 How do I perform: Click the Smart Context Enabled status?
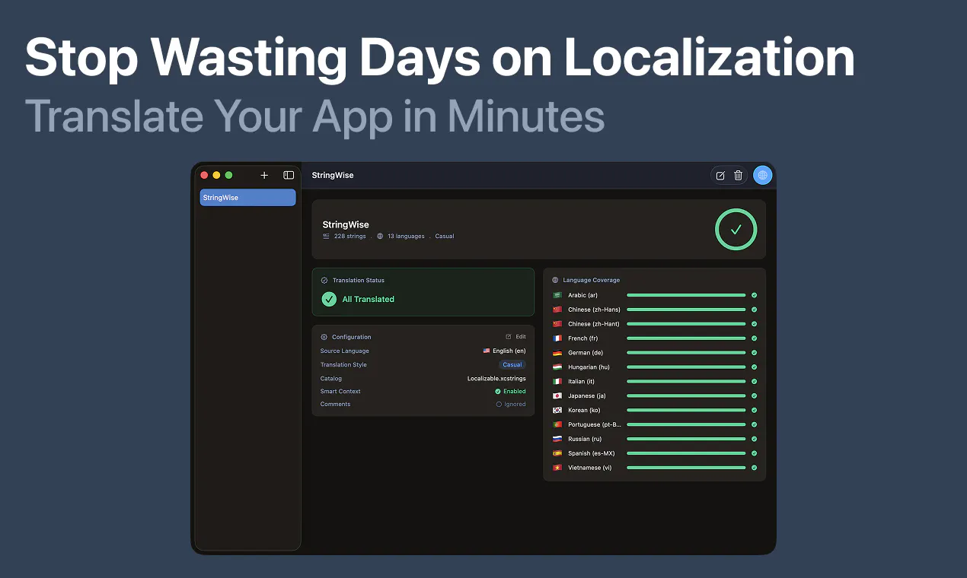click(x=510, y=391)
